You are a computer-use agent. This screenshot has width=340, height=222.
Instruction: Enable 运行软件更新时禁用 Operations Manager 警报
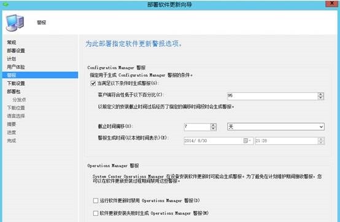(x=96, y=200)
